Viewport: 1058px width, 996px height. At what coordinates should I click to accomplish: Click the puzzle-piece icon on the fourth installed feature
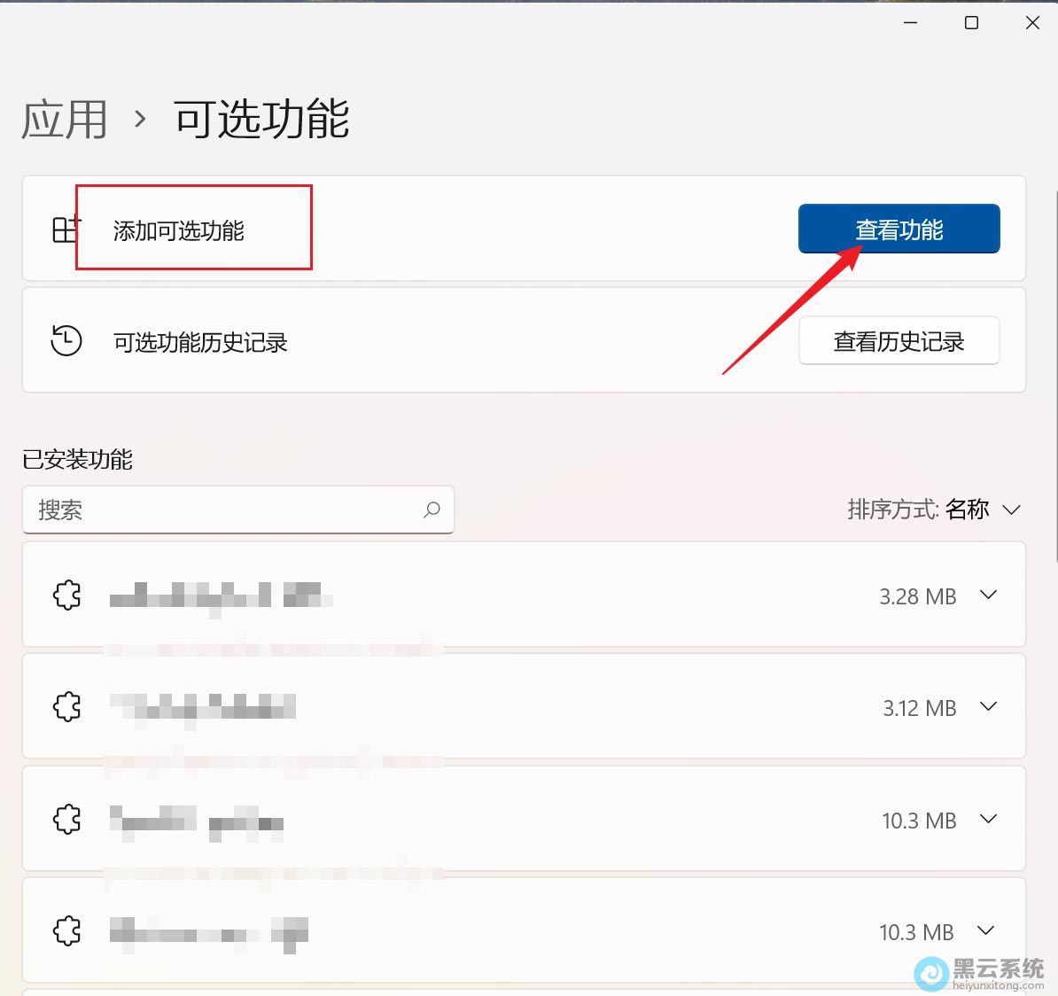tap(67, 930)
